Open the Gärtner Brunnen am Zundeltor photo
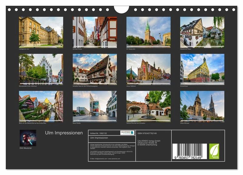 pyautogui.click(x=149, y=106)
